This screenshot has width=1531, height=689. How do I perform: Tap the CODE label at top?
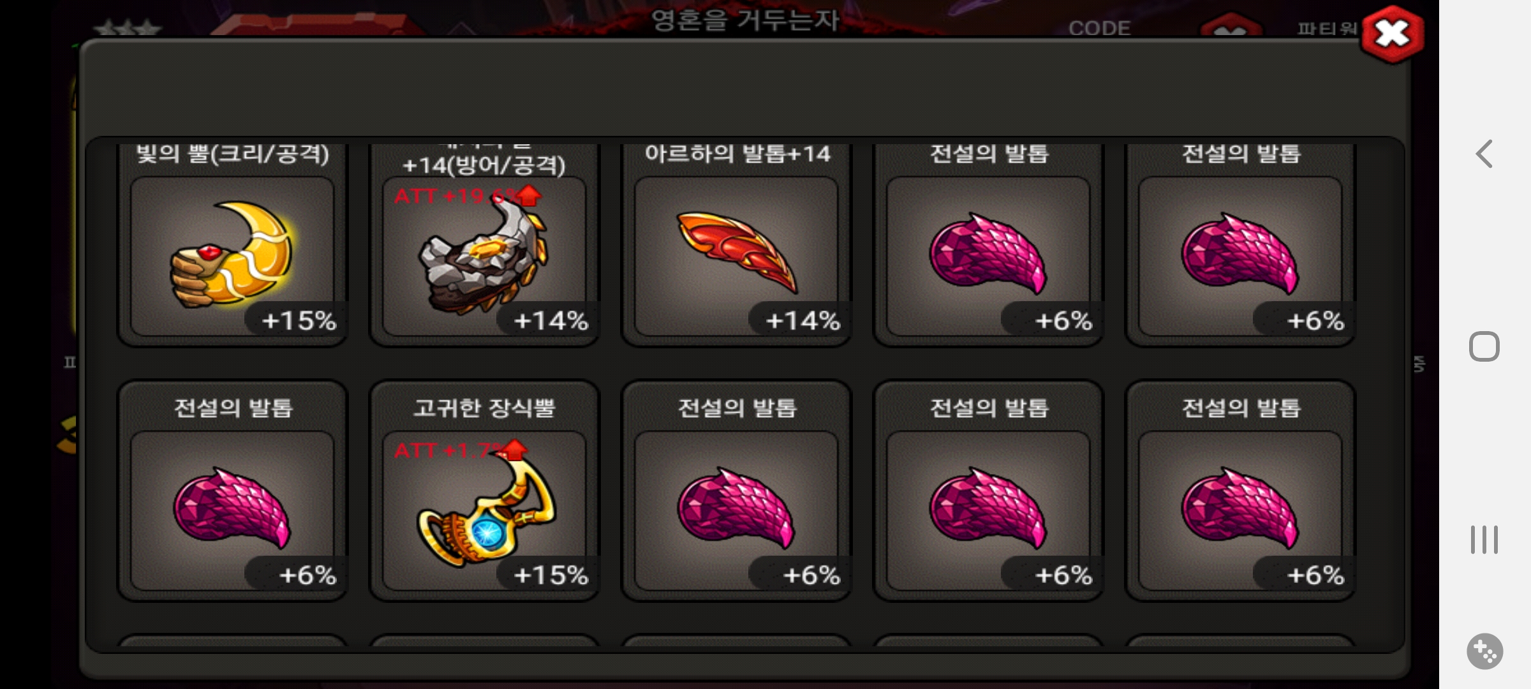pyautogui.click(x=1099, y=28)
